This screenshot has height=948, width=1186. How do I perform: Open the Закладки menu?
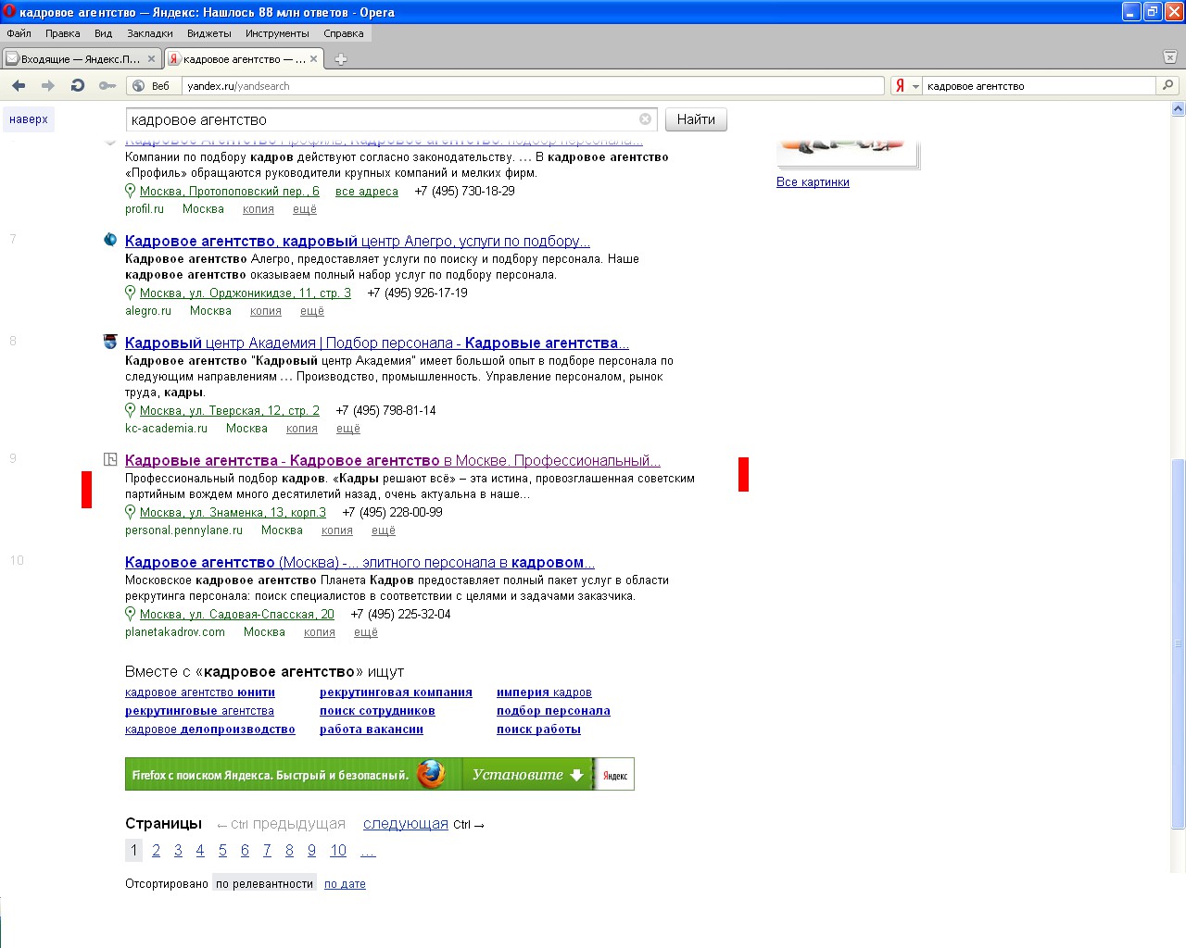click(x=150, y=33)
